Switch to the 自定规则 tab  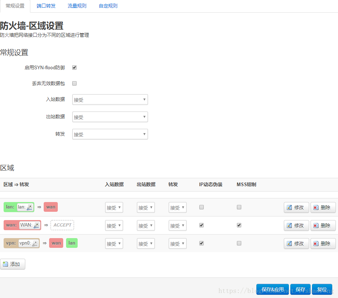[x=108, y=6]
